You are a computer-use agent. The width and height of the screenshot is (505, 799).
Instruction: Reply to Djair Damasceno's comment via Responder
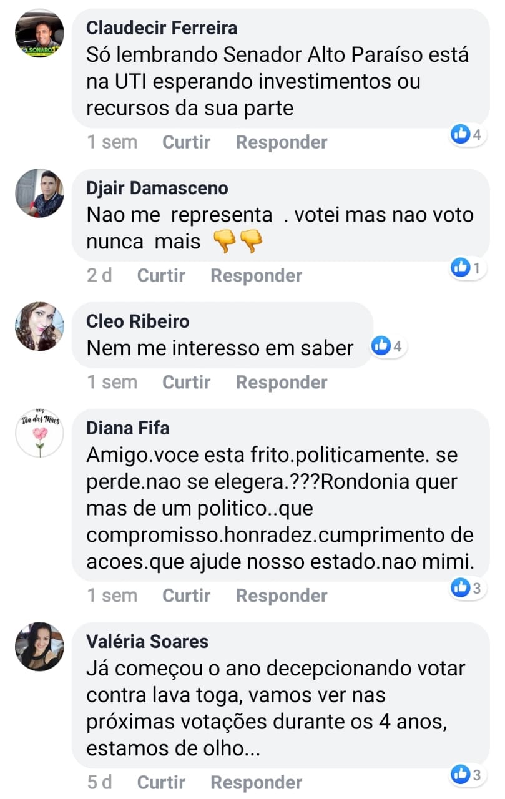click(257, 275)
